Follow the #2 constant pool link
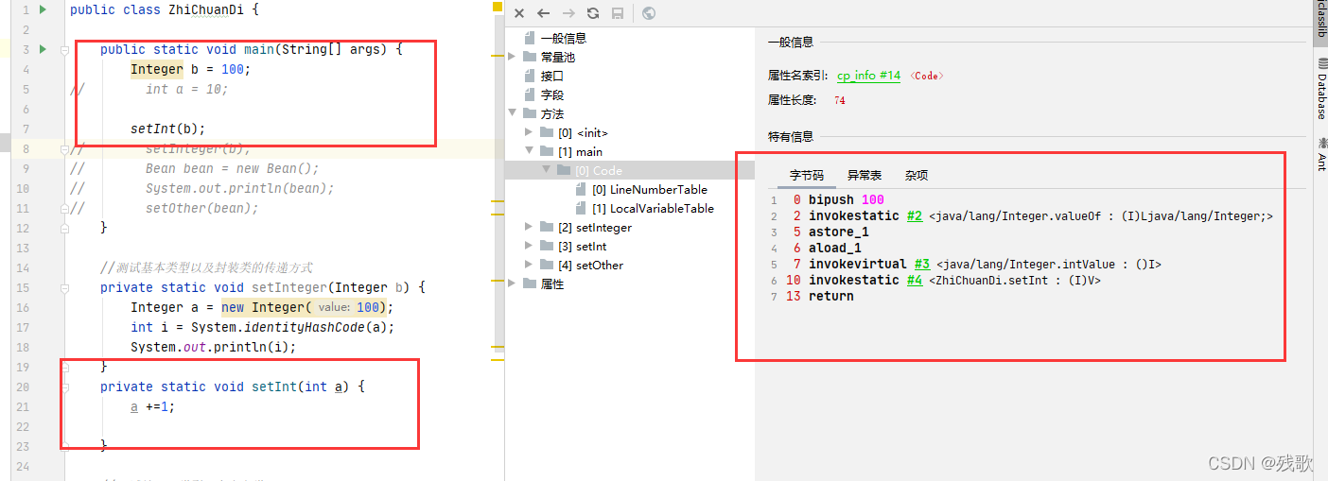This screenshot has width=1328, height=481. tap(914, 216)
